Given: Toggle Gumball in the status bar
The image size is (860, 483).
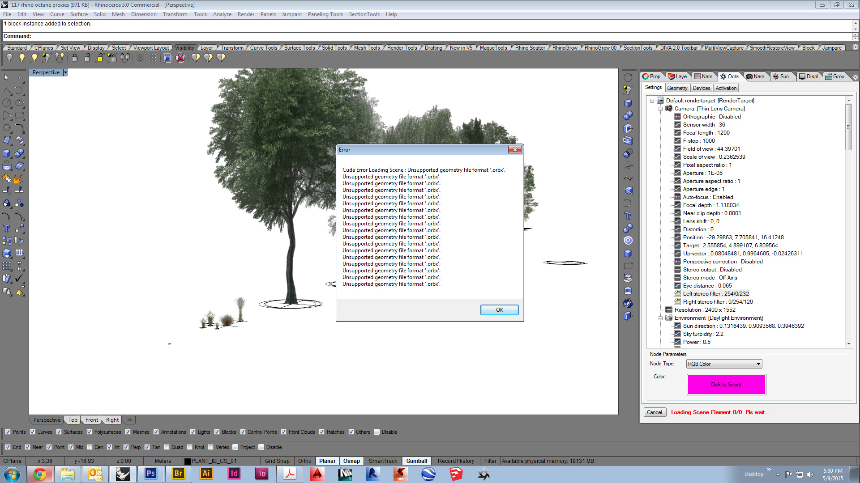Looking at the screenshot, I should (x=416, y=461).
